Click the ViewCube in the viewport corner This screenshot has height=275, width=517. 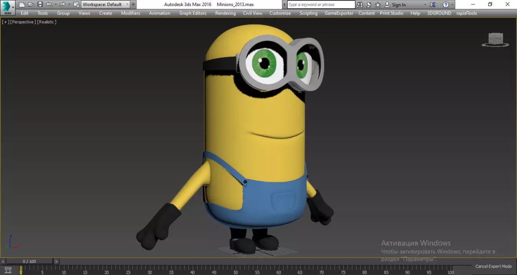(496, 39)
